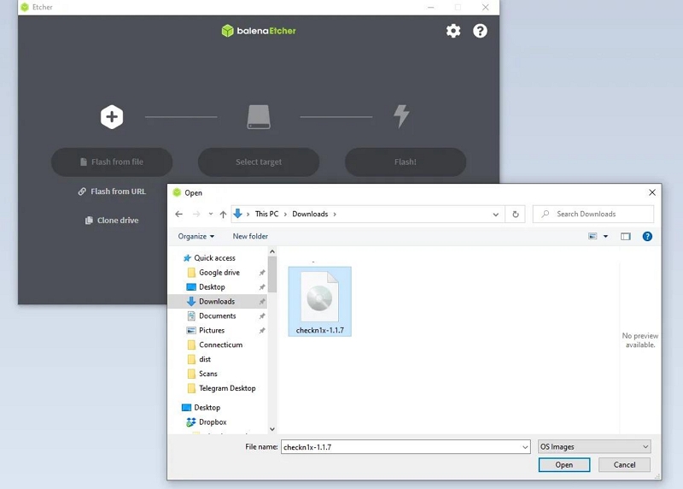Click the Open button

coord(564,465)
